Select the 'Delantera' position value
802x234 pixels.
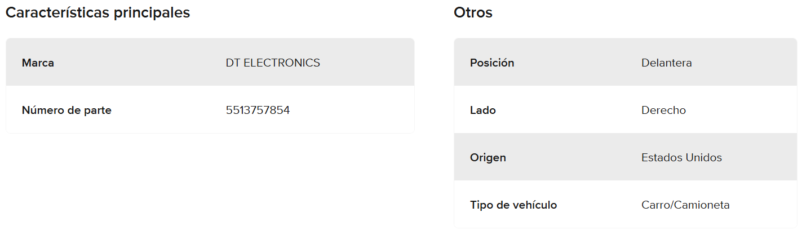[x=666, y=63]
